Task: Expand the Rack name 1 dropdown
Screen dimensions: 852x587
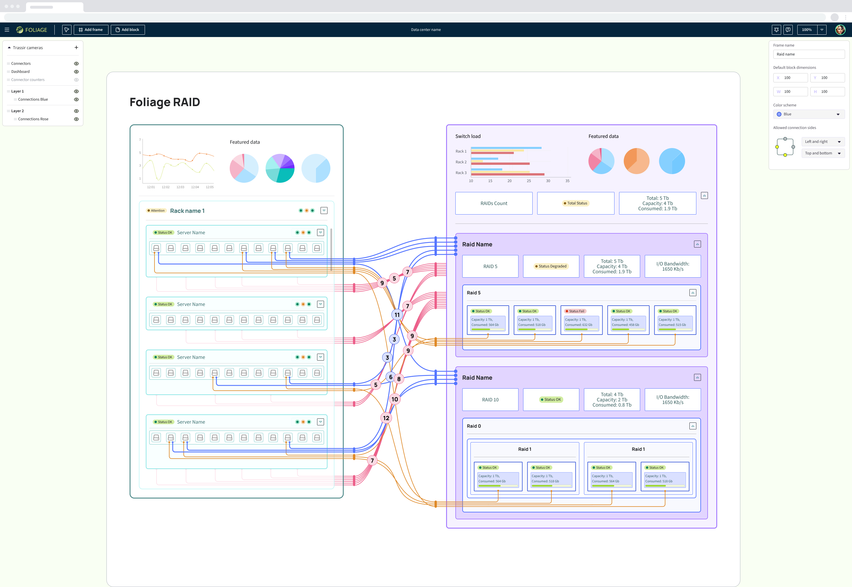Action: click(324, 211)
